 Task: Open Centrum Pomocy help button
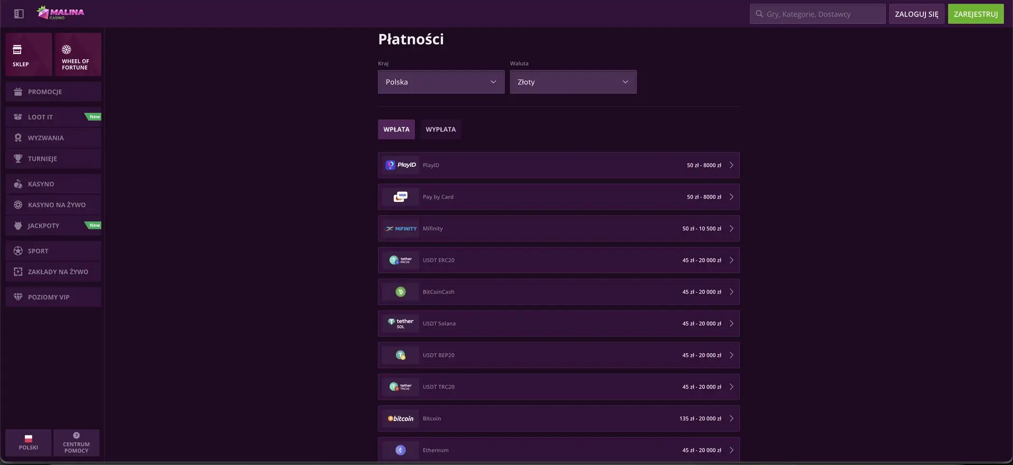click(77, 442)
